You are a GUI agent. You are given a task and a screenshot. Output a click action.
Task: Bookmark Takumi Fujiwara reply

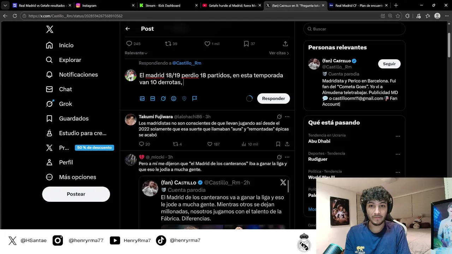(278, 144)
